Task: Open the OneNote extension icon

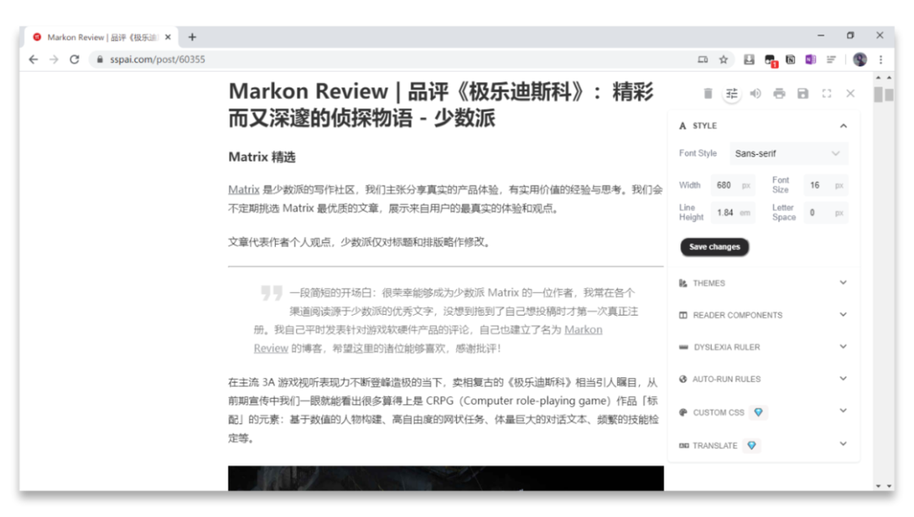Action: pos(810,59)
